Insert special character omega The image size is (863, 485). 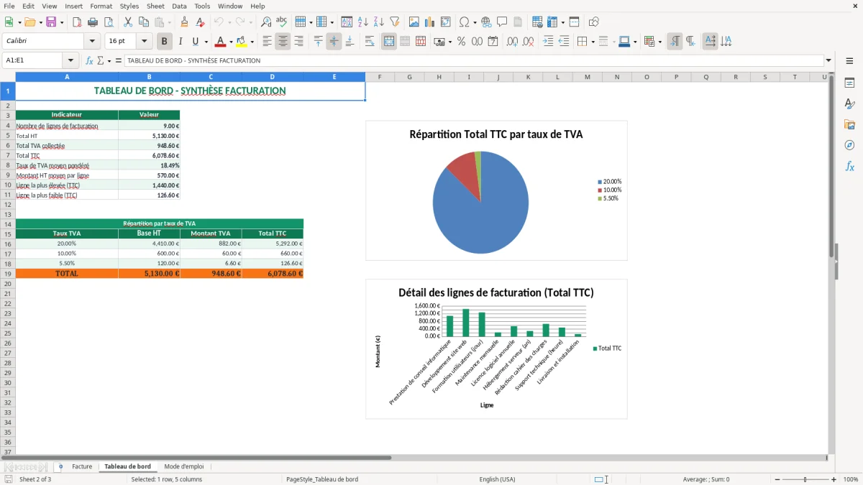click(464, 22)
